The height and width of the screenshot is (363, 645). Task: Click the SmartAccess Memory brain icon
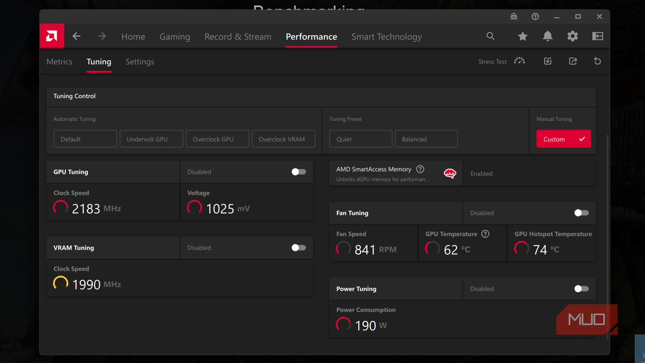pos(450,173)
